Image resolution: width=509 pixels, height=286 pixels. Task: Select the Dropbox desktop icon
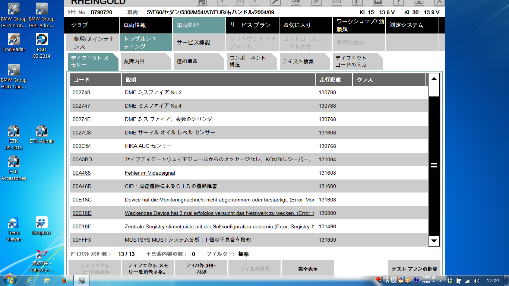42,226
